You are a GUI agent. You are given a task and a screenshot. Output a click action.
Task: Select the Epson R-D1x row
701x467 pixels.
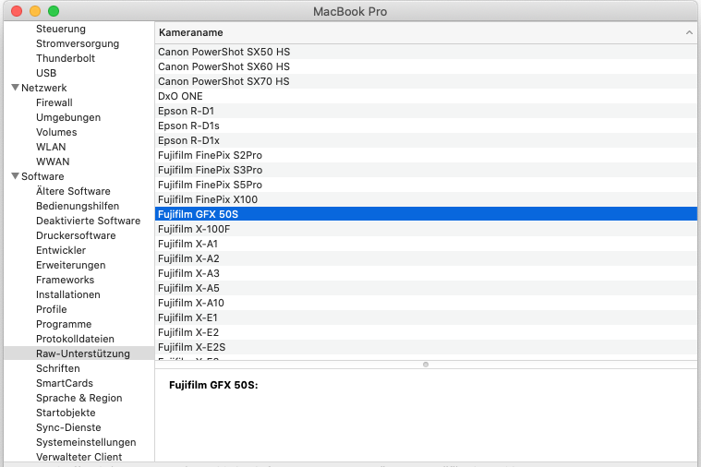(x=426, y=140)
